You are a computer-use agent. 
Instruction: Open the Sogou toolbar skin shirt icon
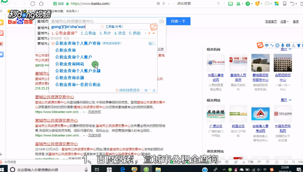pos(299,45)
